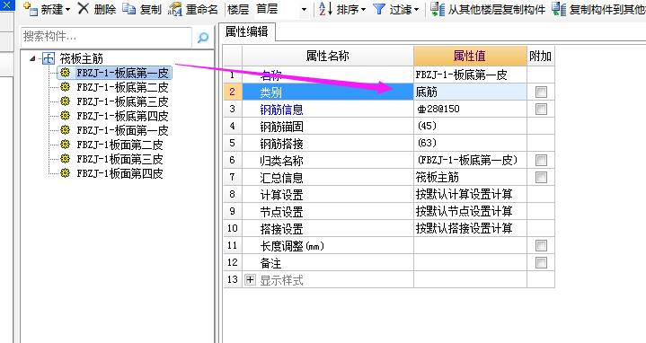Click the 排序 A-Z sort icon
Viewport: 646px width, 343px height.
tap(326, 9)
